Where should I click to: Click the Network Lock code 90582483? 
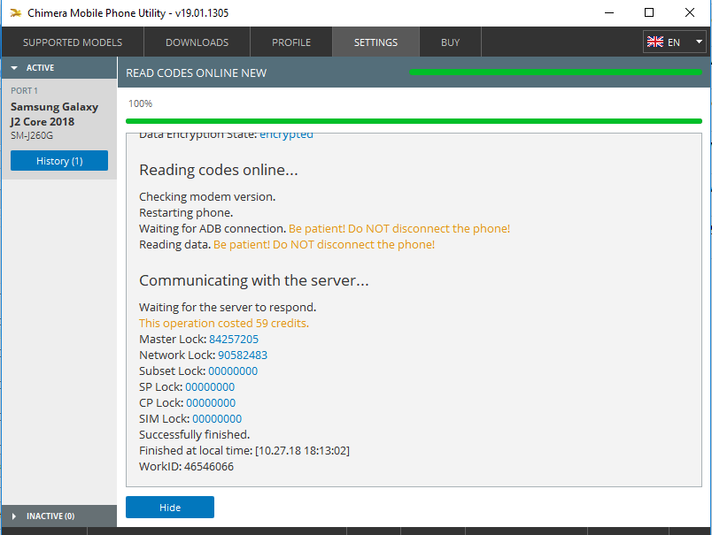click(243, 355)
